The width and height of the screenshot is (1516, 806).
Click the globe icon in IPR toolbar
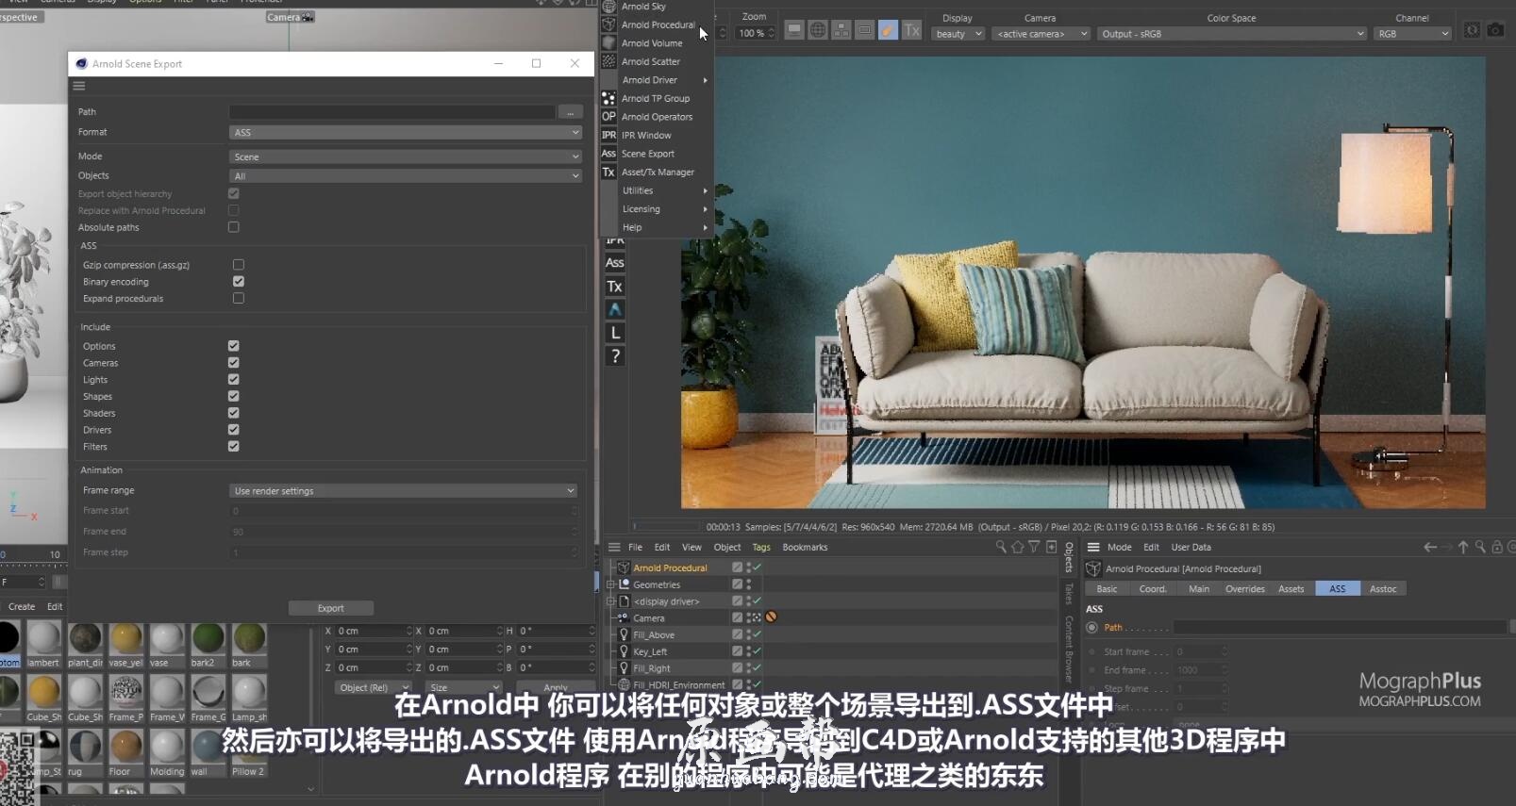pos(818,30)
